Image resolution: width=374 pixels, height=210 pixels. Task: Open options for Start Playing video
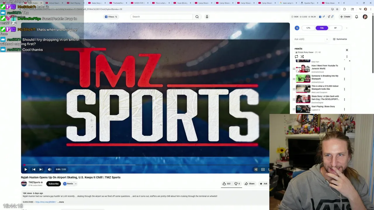click(344, 109)
